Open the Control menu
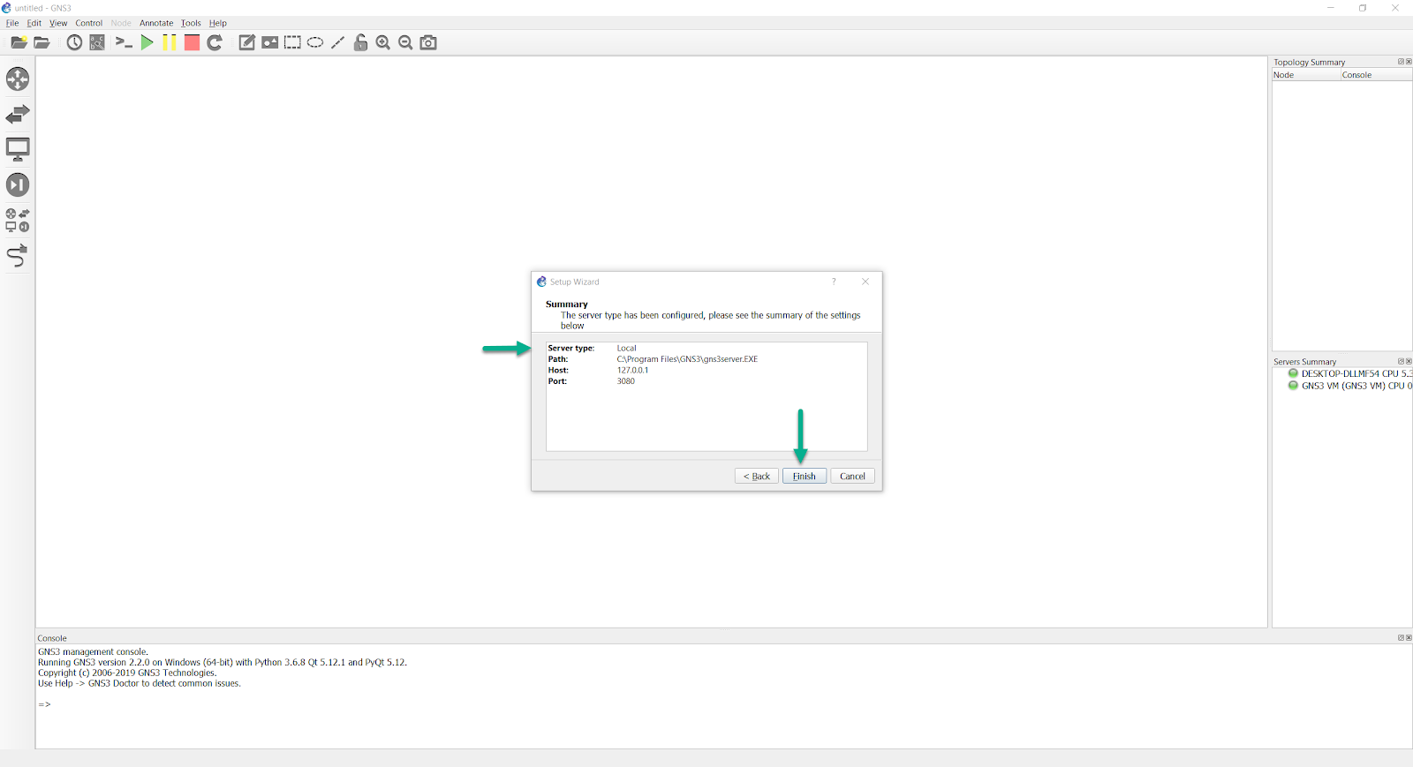Screen dimensions: 1413x767 [x=89, y=23]
